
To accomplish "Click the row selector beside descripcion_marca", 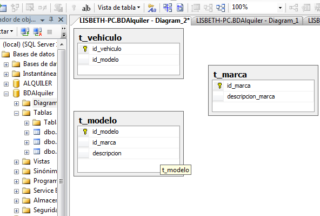I will [x=218, y=96].
